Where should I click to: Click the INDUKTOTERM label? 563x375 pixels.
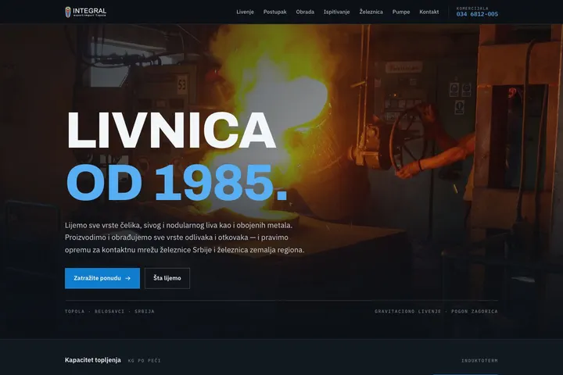479,361
